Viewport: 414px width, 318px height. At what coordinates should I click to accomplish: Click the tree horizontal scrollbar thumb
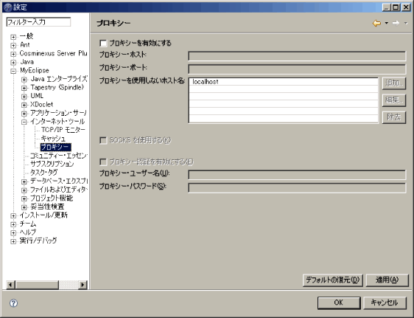point(37,285)
